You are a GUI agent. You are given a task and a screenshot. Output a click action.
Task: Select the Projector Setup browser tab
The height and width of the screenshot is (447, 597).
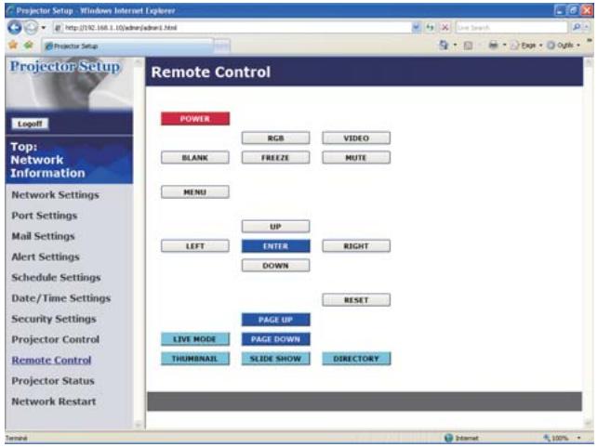tap(127, 46)
